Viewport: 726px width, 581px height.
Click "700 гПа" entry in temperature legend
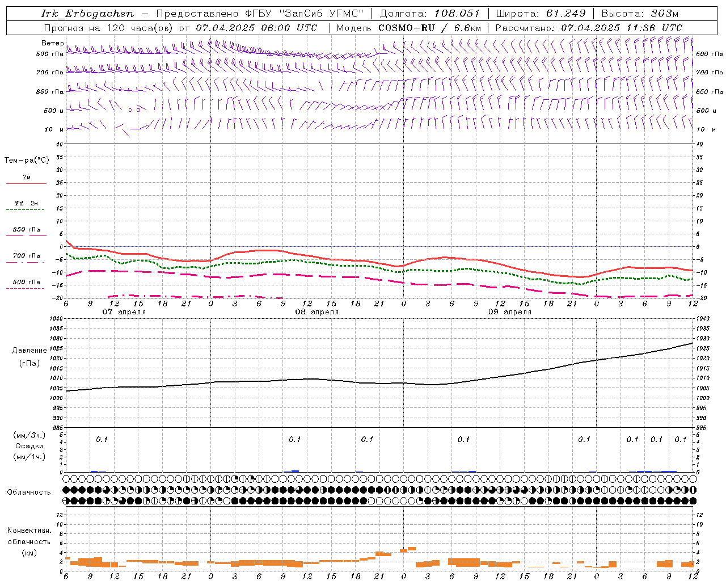click(27, 256)
